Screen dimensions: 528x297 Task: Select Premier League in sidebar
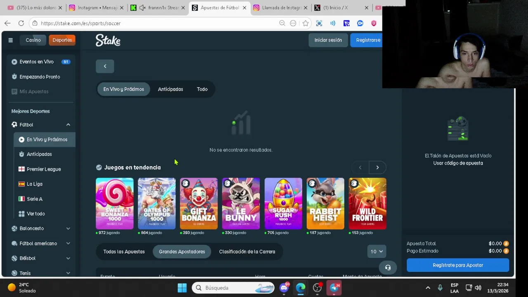[45, 169]
